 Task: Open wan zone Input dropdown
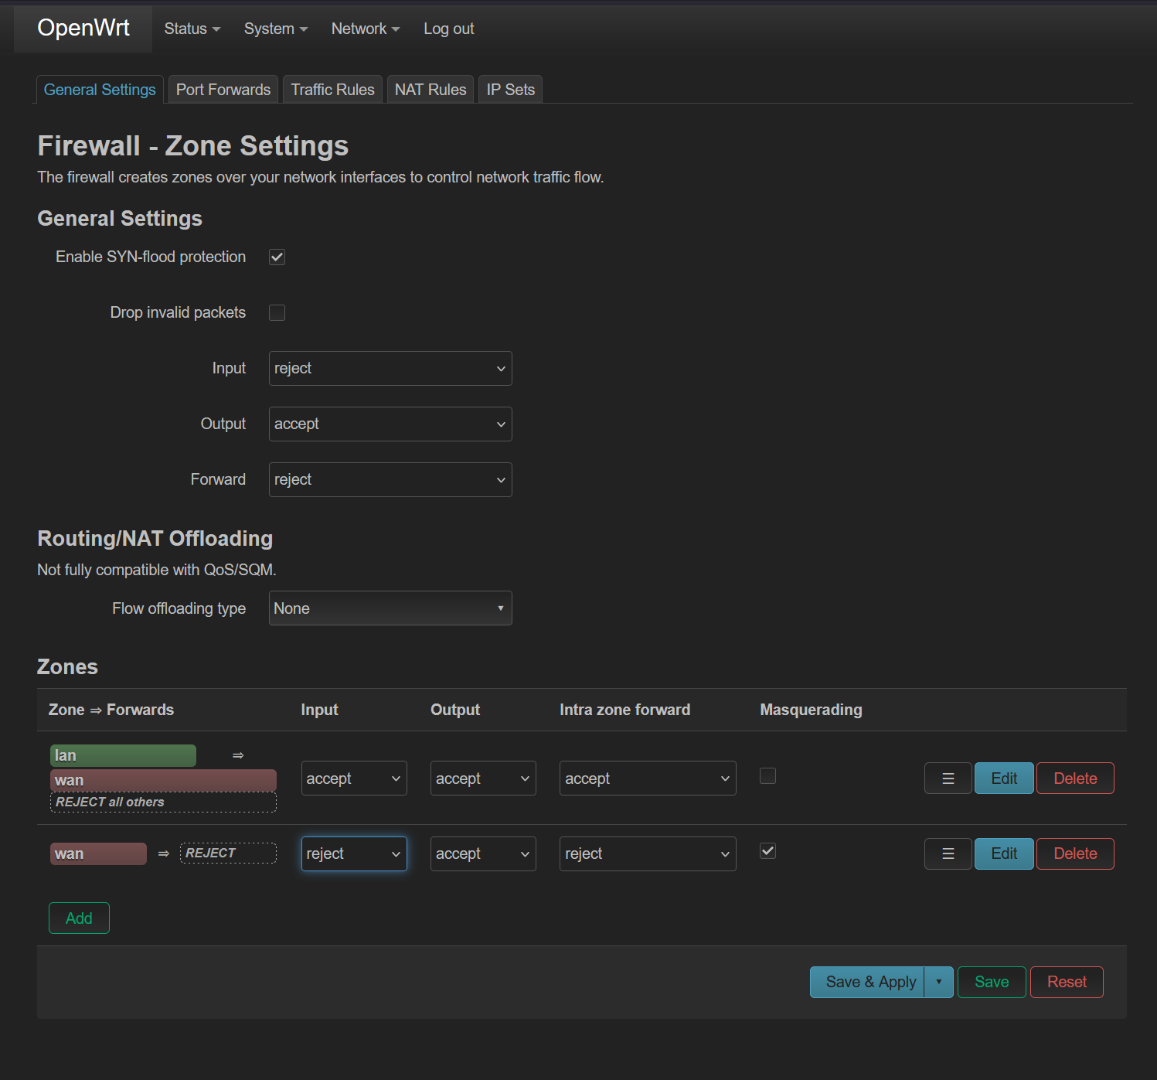pyautogui.click(x=354, y=853)
